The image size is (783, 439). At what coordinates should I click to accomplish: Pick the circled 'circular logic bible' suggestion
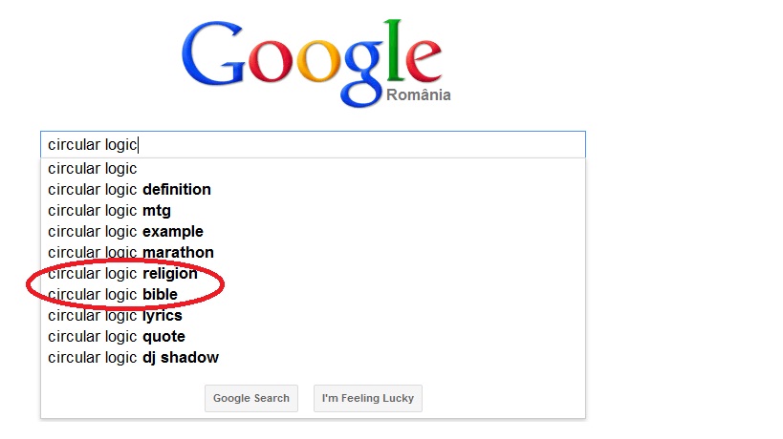pos(313,294)
